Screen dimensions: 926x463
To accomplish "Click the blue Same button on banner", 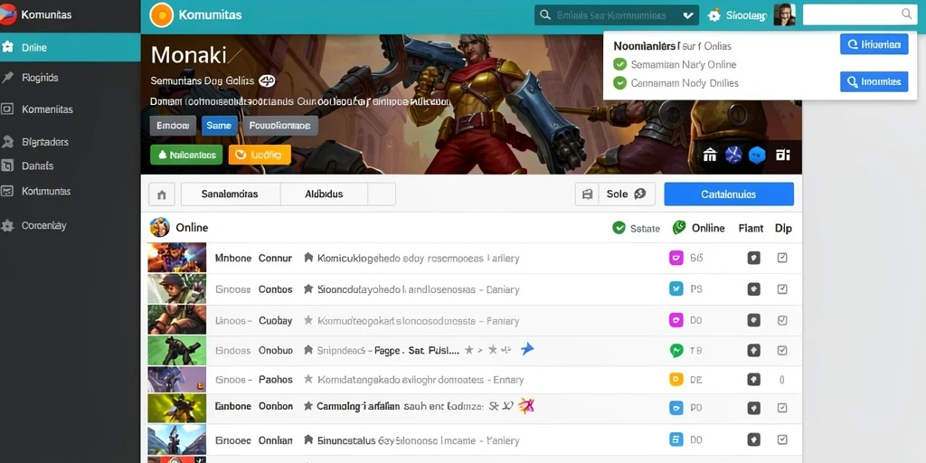I will (219, 126).
